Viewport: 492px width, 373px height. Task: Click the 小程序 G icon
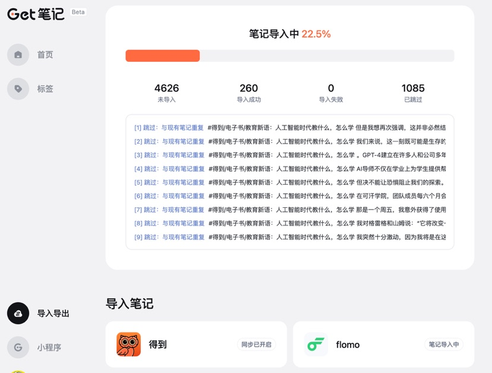(x=18, y=347)
